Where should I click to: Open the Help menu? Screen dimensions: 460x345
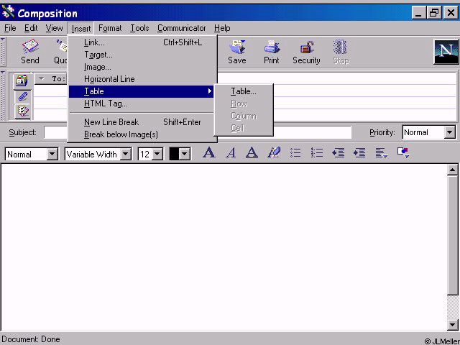[222, 28]
